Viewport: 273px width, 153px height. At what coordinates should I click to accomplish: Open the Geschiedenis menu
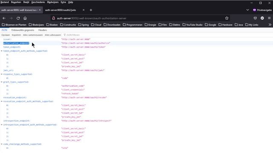tap(38, 2)
